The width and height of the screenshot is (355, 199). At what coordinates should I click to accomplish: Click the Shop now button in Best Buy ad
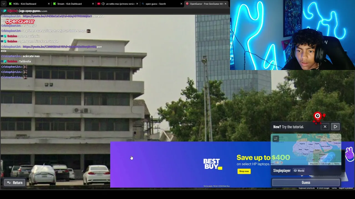(x=244, y=171)
